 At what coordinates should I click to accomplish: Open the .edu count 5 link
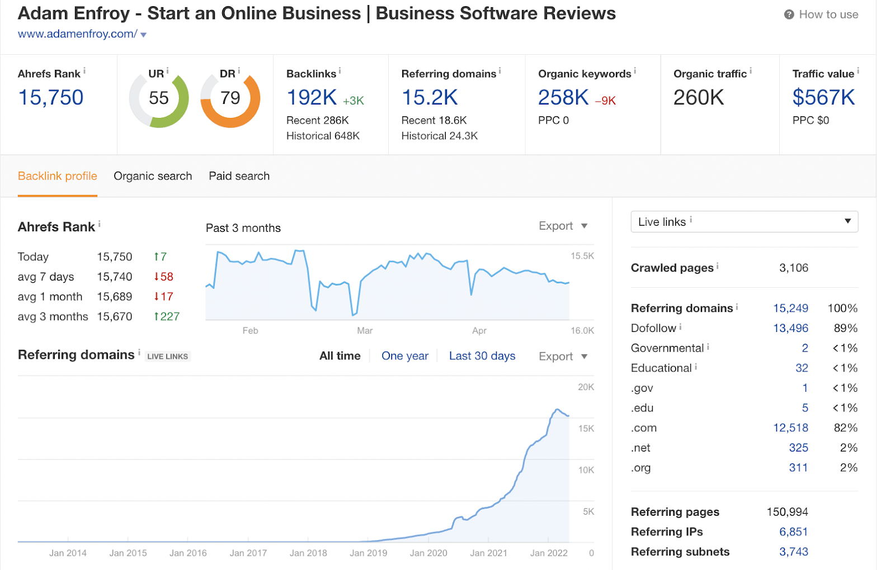click(805, 408)
